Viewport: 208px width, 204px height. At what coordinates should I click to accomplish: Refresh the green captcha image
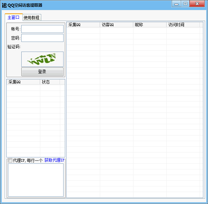(43, 59)
